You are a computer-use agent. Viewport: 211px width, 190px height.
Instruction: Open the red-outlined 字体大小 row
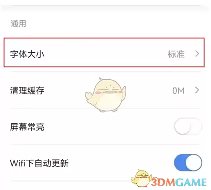[104, 52]
